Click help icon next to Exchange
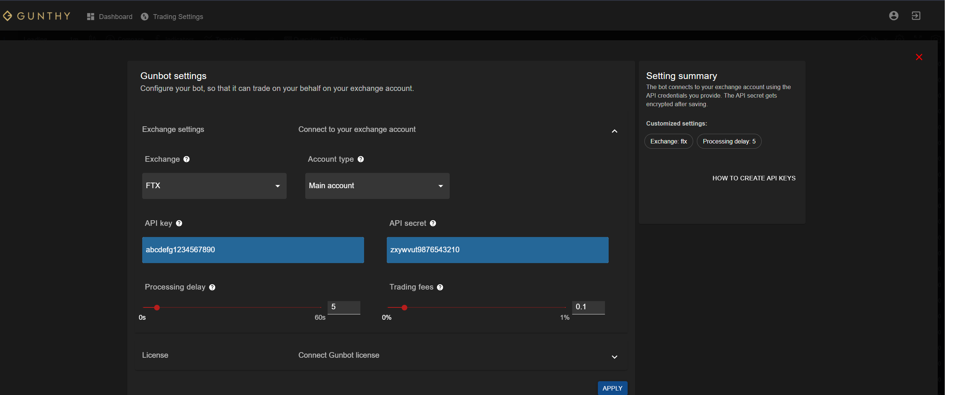The height and width of the screenshot is (395, 953). pos(187,159)
